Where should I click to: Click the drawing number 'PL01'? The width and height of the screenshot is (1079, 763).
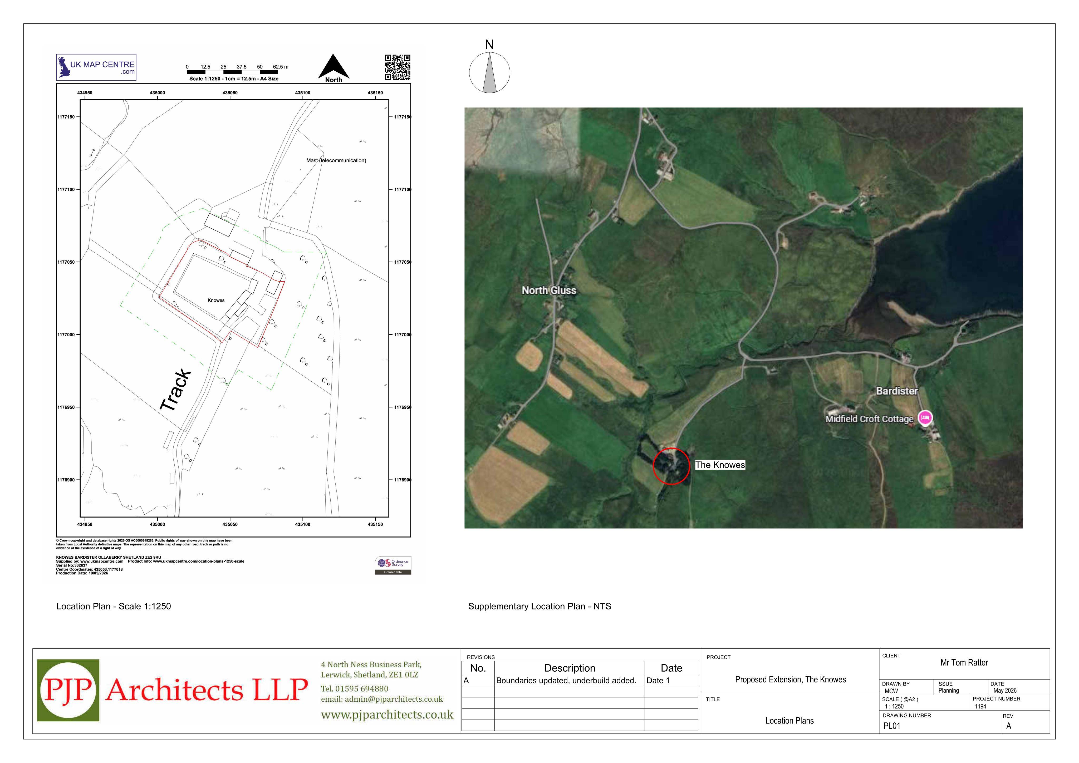[892, 726]
